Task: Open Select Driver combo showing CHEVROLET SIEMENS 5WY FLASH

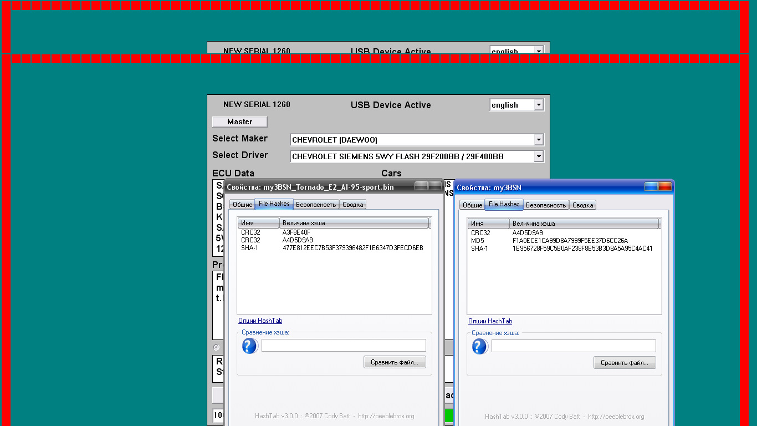Action: pyautogui.click(x=417, y=156)
